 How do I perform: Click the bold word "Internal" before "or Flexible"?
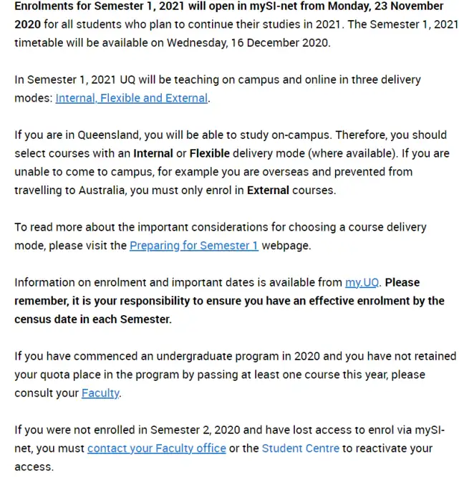coord(153,153)
